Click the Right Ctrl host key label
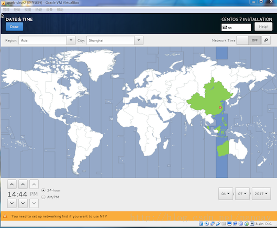The width and height of the screenshot is (277, 228). (263, 224)
